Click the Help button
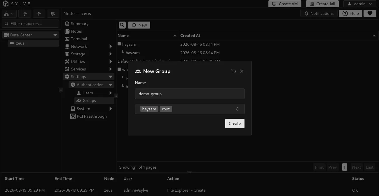The width and height of the screenshot is (379, 196). [x=350, y=13]
